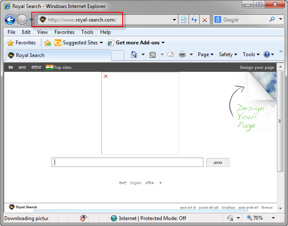
Task: Refresh the page with the Refresh icon
Action: [x=194, y=19]
